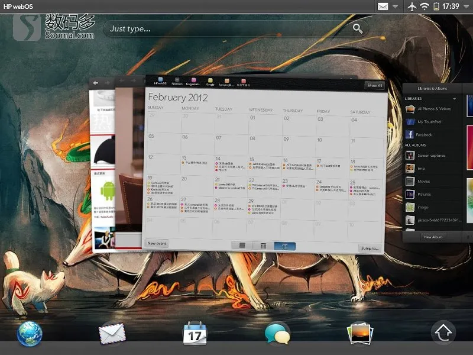Click the Jump to... button

370,248
